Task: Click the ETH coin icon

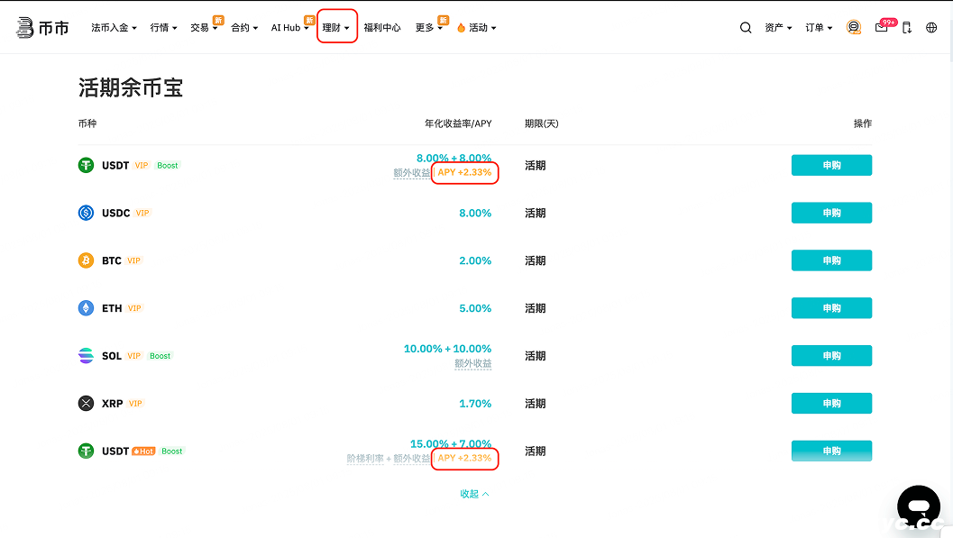Action: [x=86, y=308]
